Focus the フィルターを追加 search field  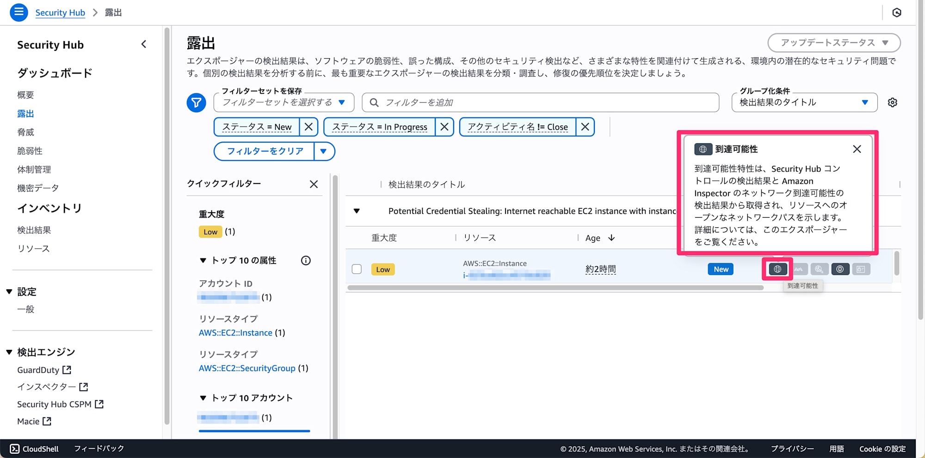(x=540, y=103)
